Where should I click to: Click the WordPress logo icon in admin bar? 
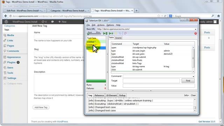6,22
